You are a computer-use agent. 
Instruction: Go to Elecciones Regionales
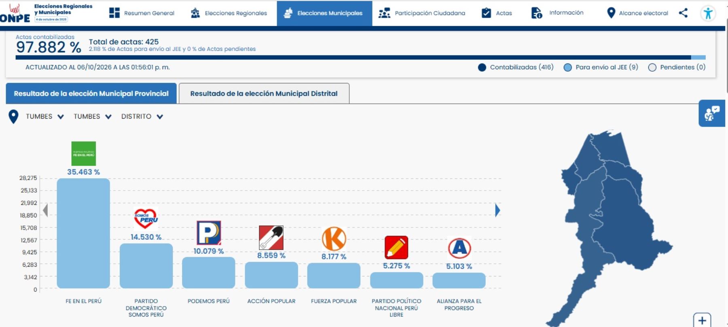pos(229,13)
